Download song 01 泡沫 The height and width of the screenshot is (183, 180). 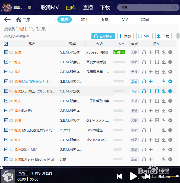tap(164, 52)
